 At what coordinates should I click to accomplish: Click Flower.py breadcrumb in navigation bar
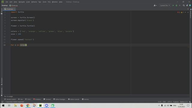[x=13, y=5]
